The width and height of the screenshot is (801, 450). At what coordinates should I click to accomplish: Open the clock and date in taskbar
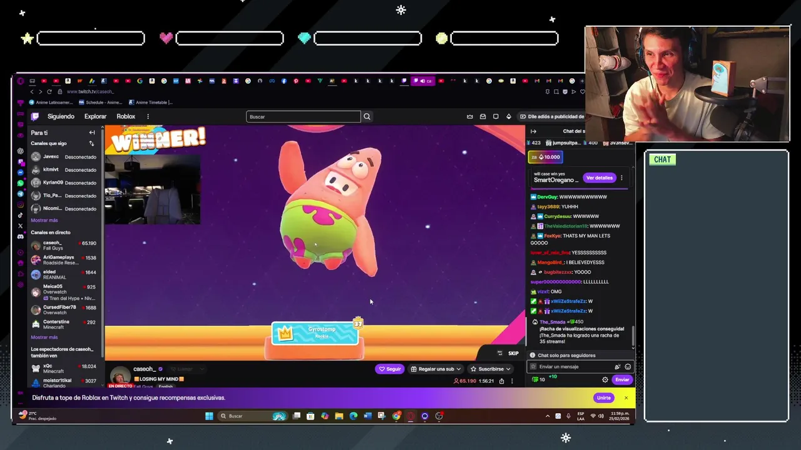(x=620, y=416)
